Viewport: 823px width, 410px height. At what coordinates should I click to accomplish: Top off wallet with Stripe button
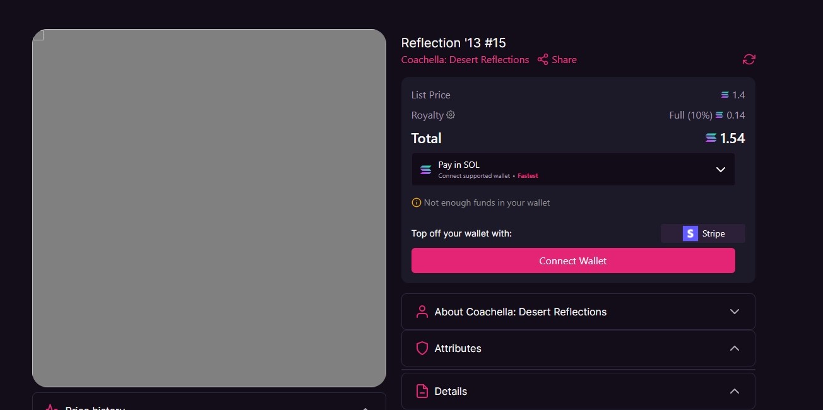tap(703, 233)
